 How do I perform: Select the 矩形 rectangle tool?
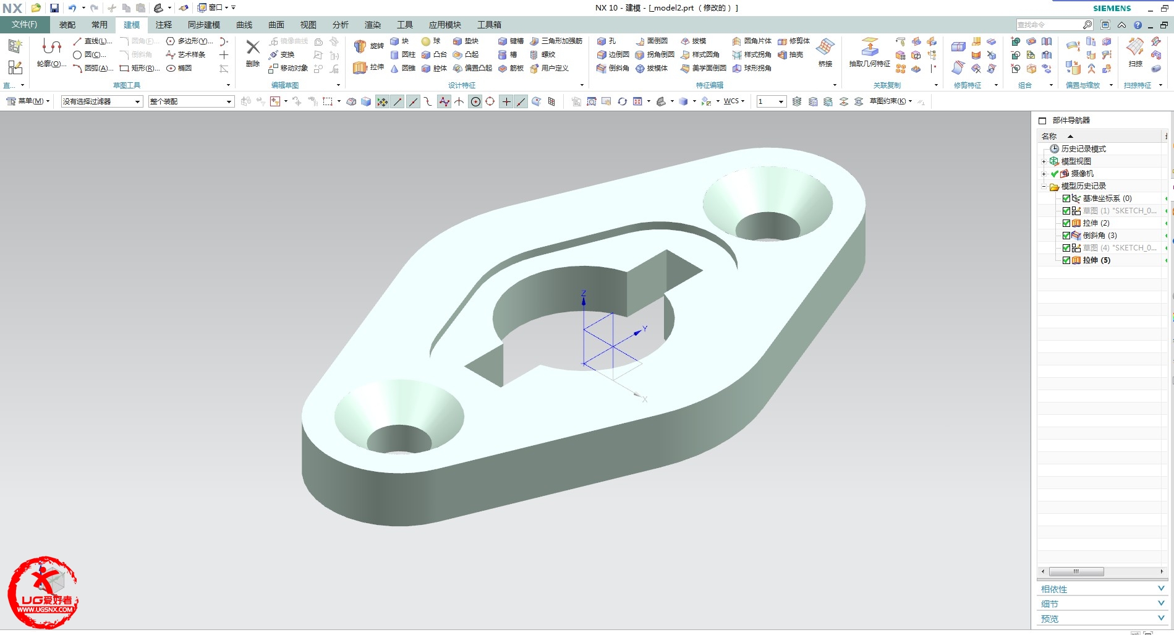tap(140, 68)
